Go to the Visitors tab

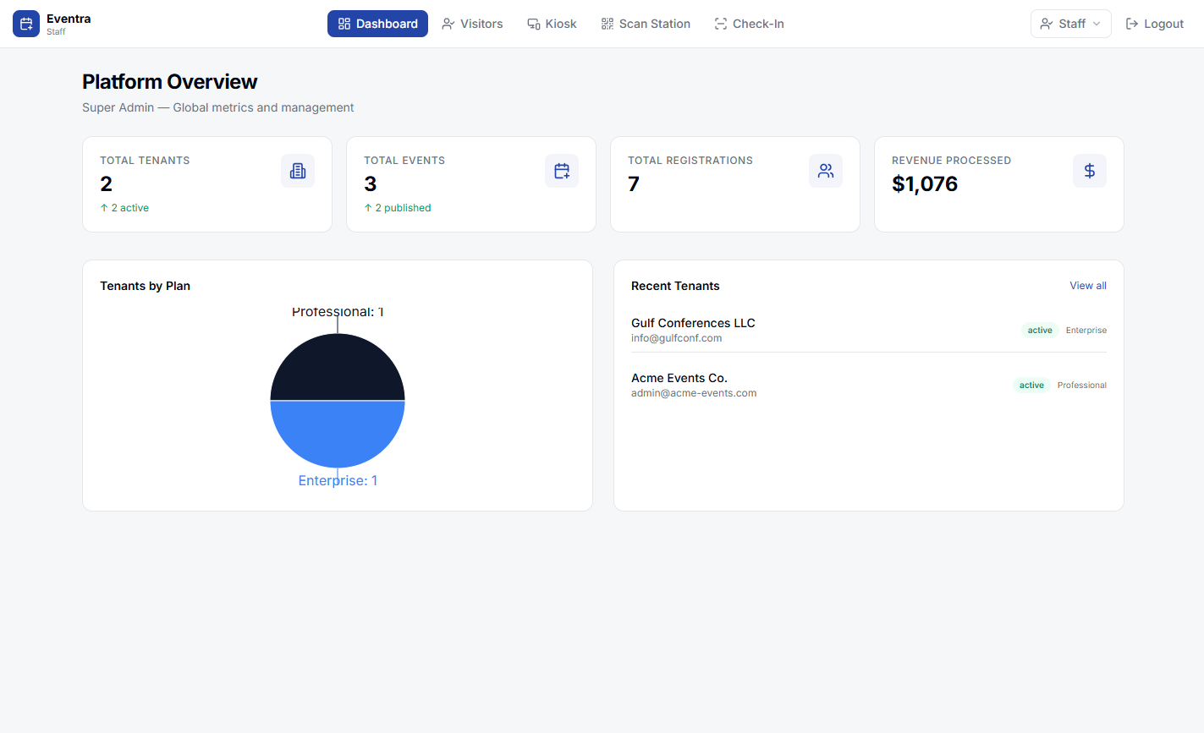[x=472, y=24]
